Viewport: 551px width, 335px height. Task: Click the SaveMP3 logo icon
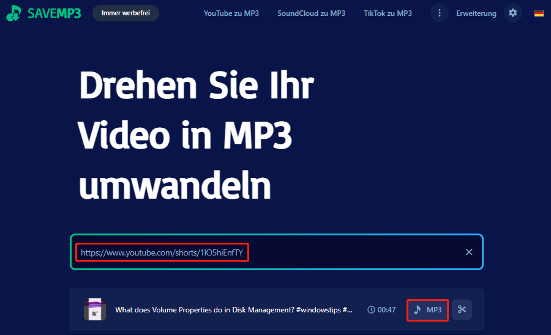point(14,13)
